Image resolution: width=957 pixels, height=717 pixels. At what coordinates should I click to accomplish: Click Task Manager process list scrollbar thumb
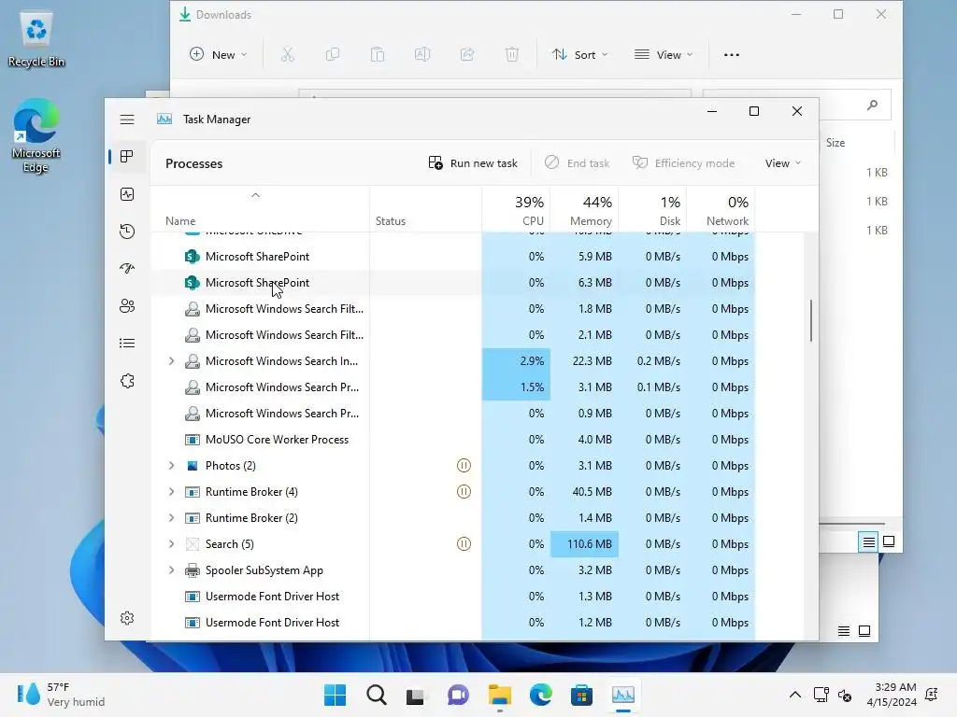pos(811,321)
